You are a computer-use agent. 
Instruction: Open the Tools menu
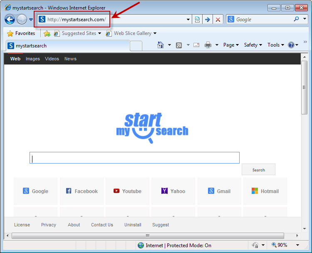[275, 45]
